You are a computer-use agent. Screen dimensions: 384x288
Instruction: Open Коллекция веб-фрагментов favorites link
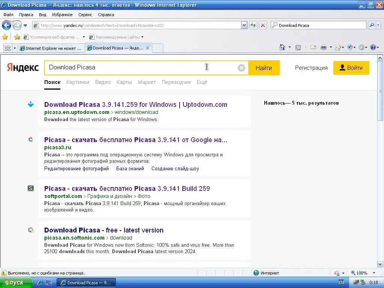[x=51, y=37]
